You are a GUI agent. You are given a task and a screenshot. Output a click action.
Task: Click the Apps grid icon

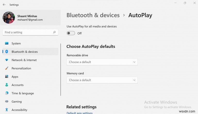click(x=7, y=77)
